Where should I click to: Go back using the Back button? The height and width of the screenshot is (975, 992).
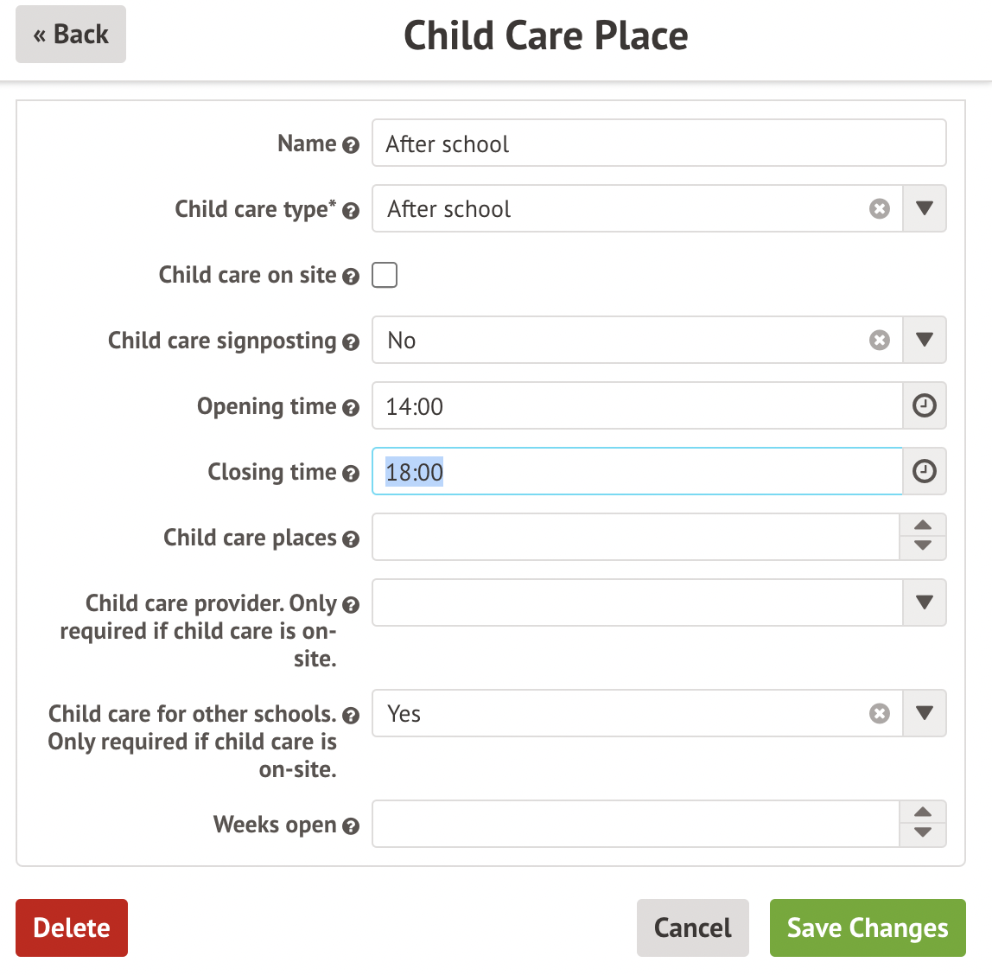[x=71, y=35]
